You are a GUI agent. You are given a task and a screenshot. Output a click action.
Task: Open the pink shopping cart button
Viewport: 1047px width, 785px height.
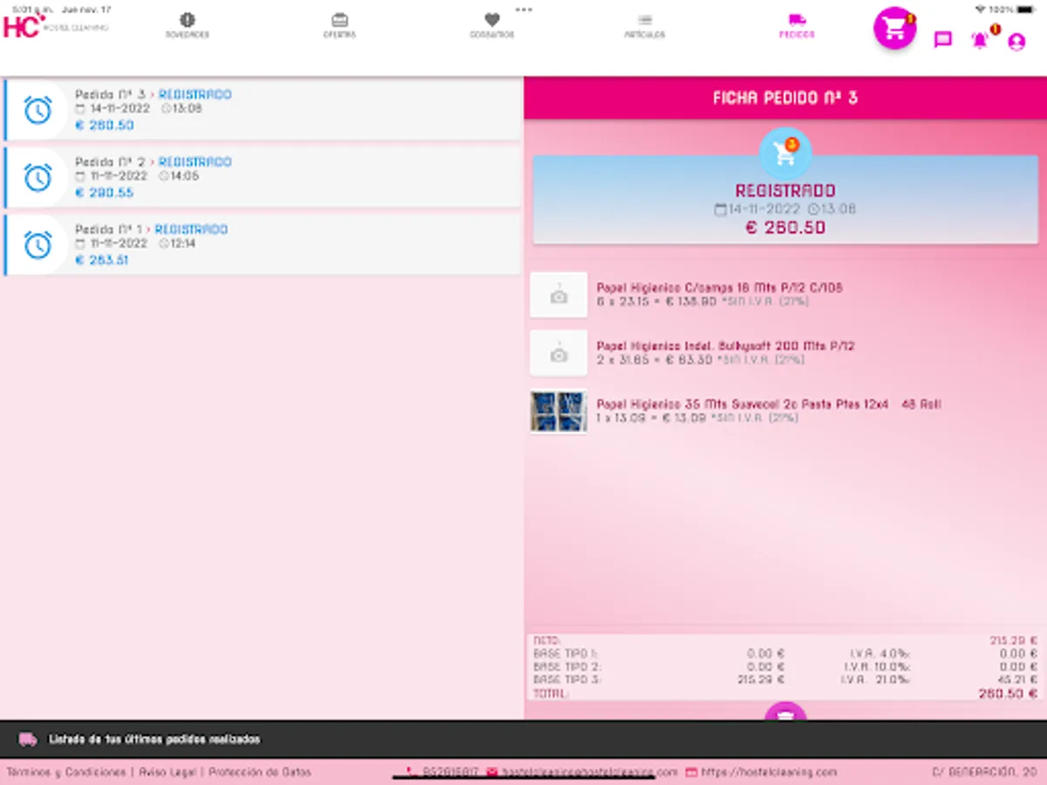894,28
